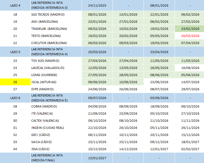The width and height of the screenshot is (204, 163).
Task: Click the MEDIDA INTERMEDIA 3 cell
Action: coord(56,5)
